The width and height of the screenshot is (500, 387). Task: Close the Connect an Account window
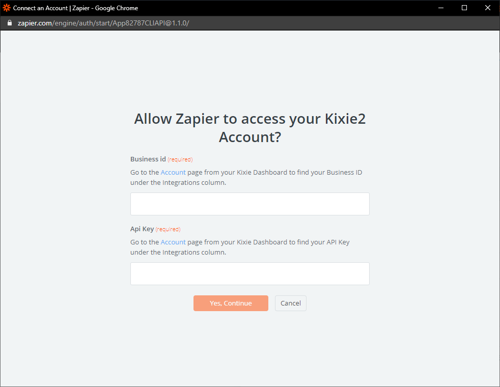point(488,8)
